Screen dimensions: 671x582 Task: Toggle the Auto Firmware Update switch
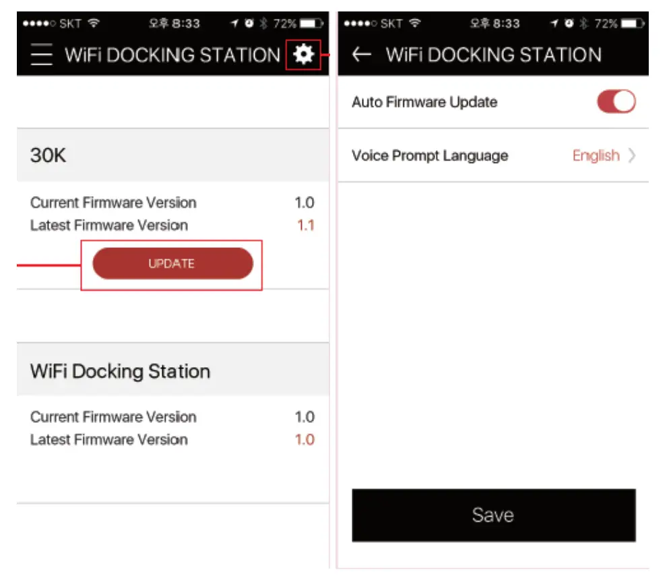tap(616, 102)
